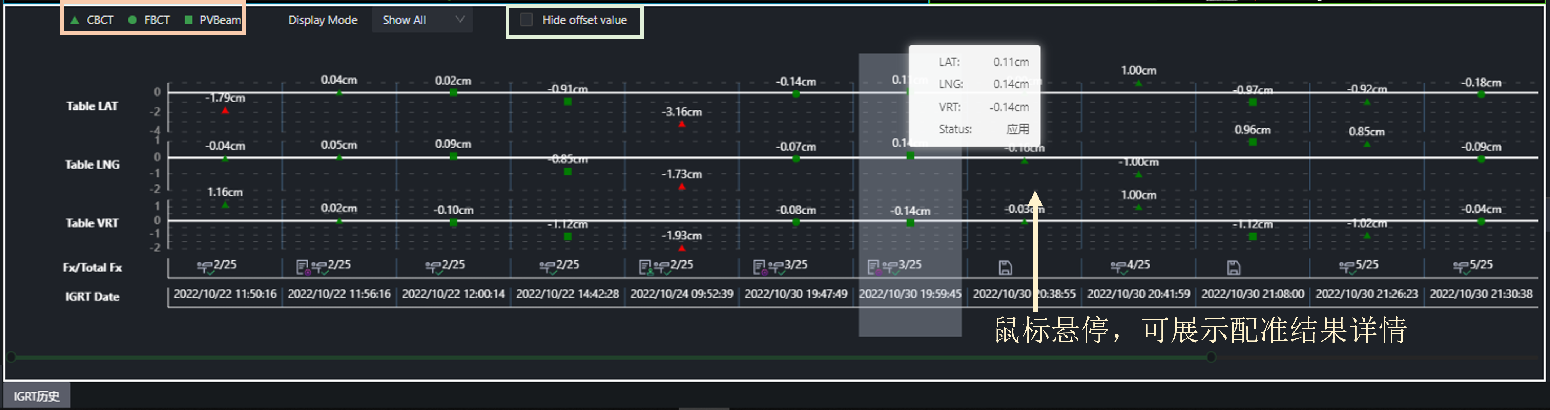
Task: Click green square marker under 0.96cm
Action: pos(1253,142)
